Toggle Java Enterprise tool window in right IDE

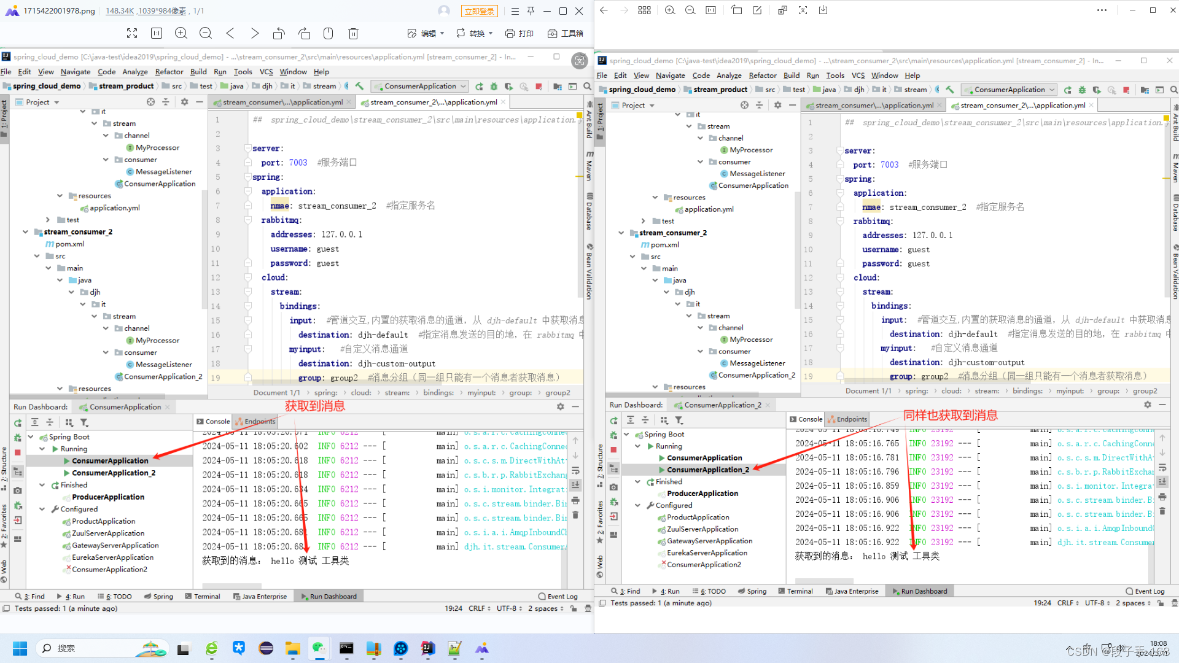click(852, 591)
